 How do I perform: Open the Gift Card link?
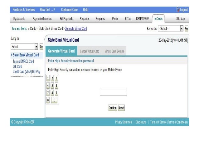click(x=17, y=67)
